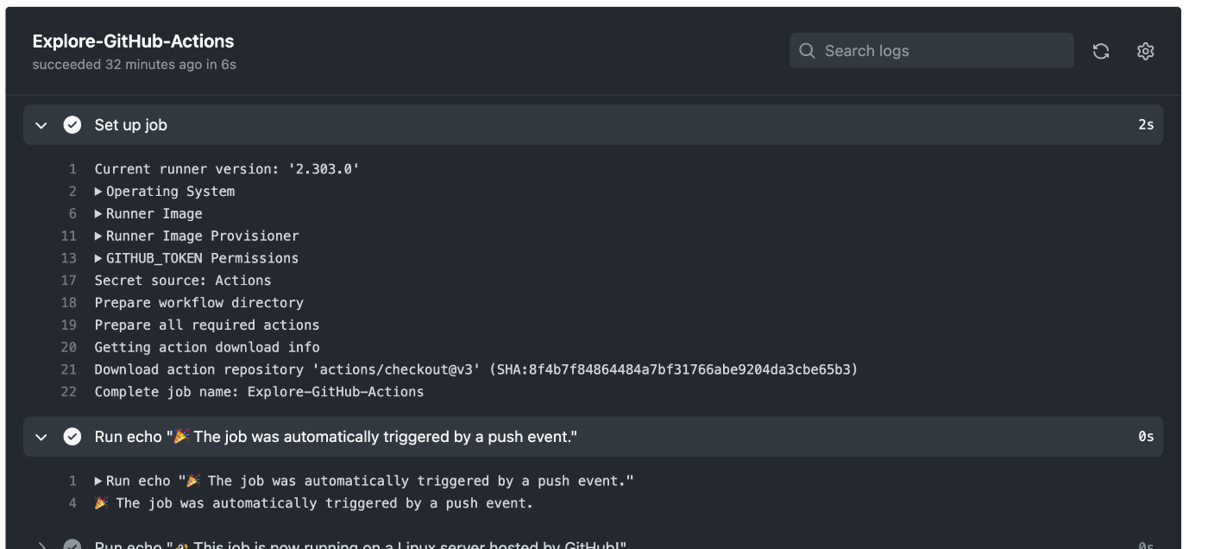Click the checkmark icon on the first Run echo step
Screen dimensions: 1208x549
(72, 436)
